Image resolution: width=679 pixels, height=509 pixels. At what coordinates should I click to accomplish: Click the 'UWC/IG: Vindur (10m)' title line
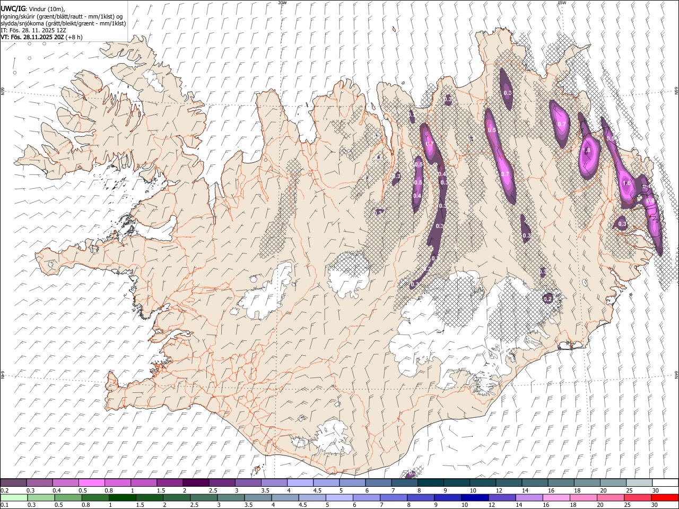click(x=33, y=9)
